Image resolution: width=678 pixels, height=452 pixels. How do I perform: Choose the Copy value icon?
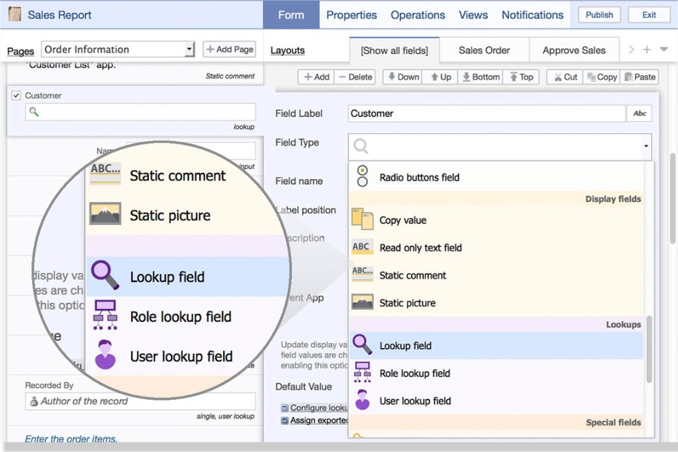[363, 220]
